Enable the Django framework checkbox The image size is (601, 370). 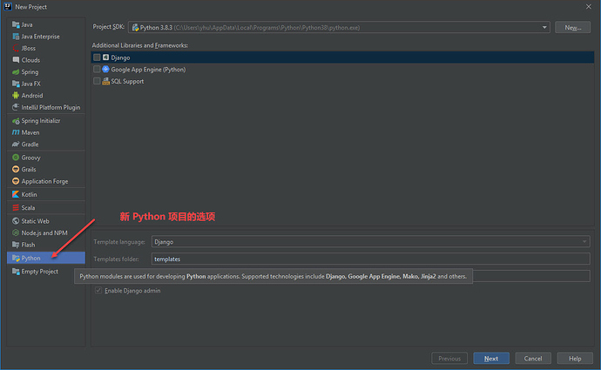97,57
